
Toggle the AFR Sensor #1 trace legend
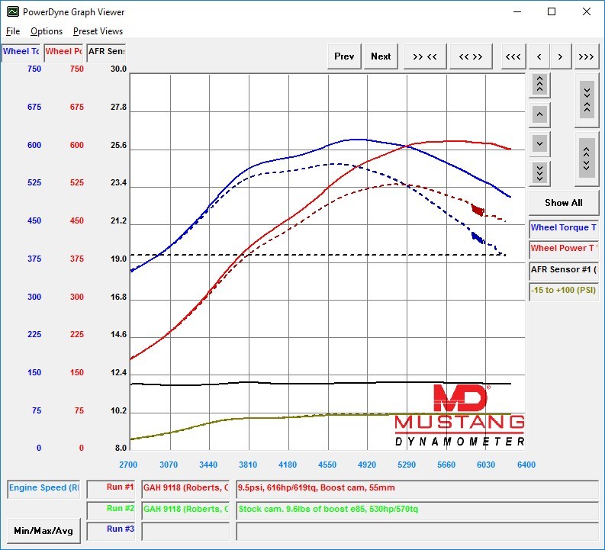(x=563, y=269)
